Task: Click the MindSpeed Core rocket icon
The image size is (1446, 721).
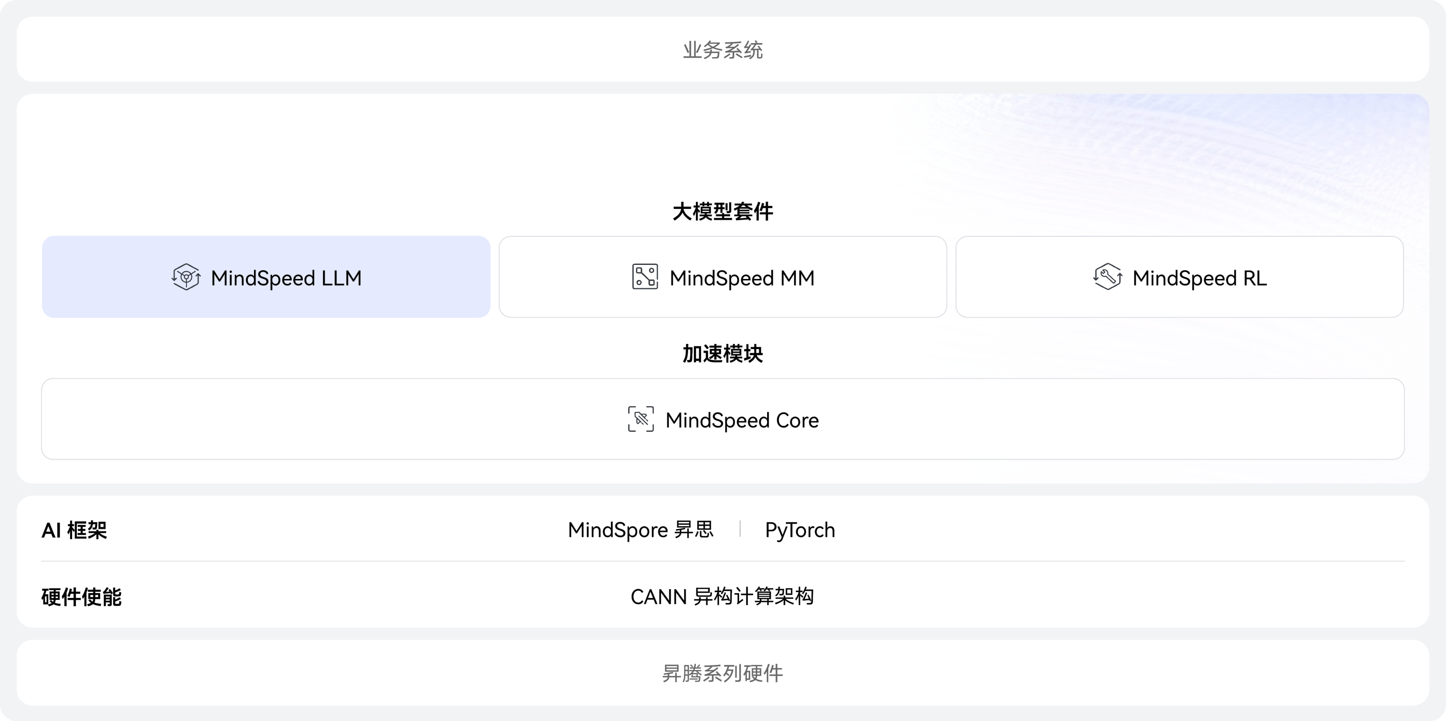Action: (640, 420)
